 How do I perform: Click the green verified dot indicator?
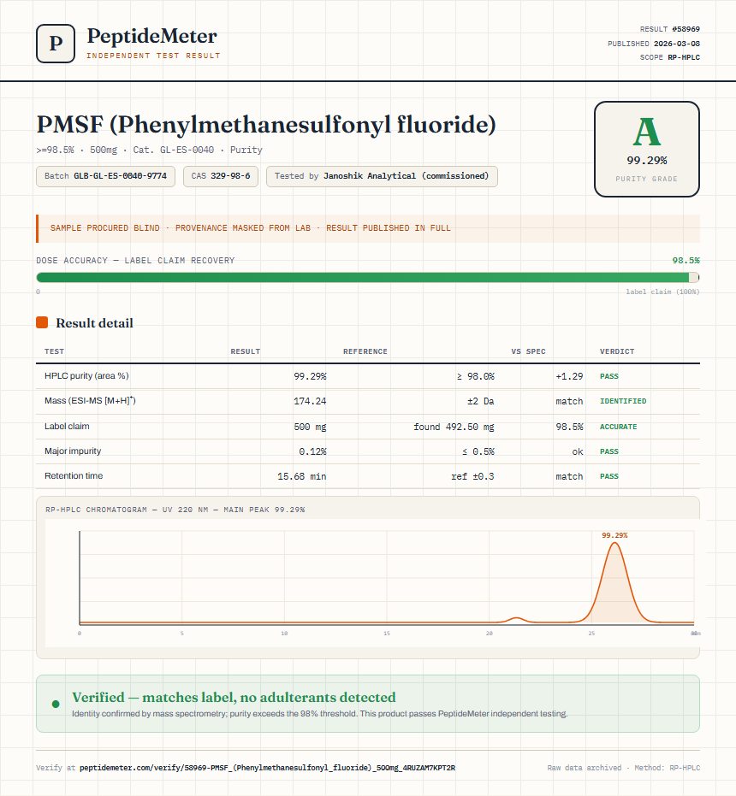click(56, 704)
